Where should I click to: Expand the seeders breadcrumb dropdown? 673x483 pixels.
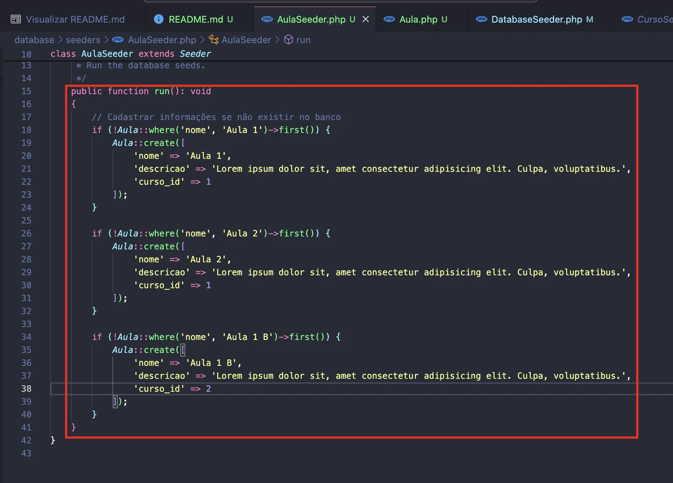click(x=83, y=40)
